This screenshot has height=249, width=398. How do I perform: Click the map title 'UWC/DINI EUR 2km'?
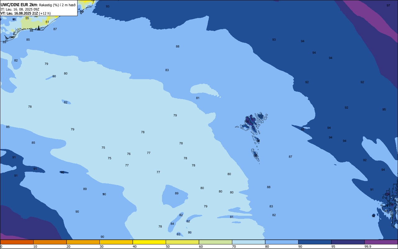(x=19, y=5)
